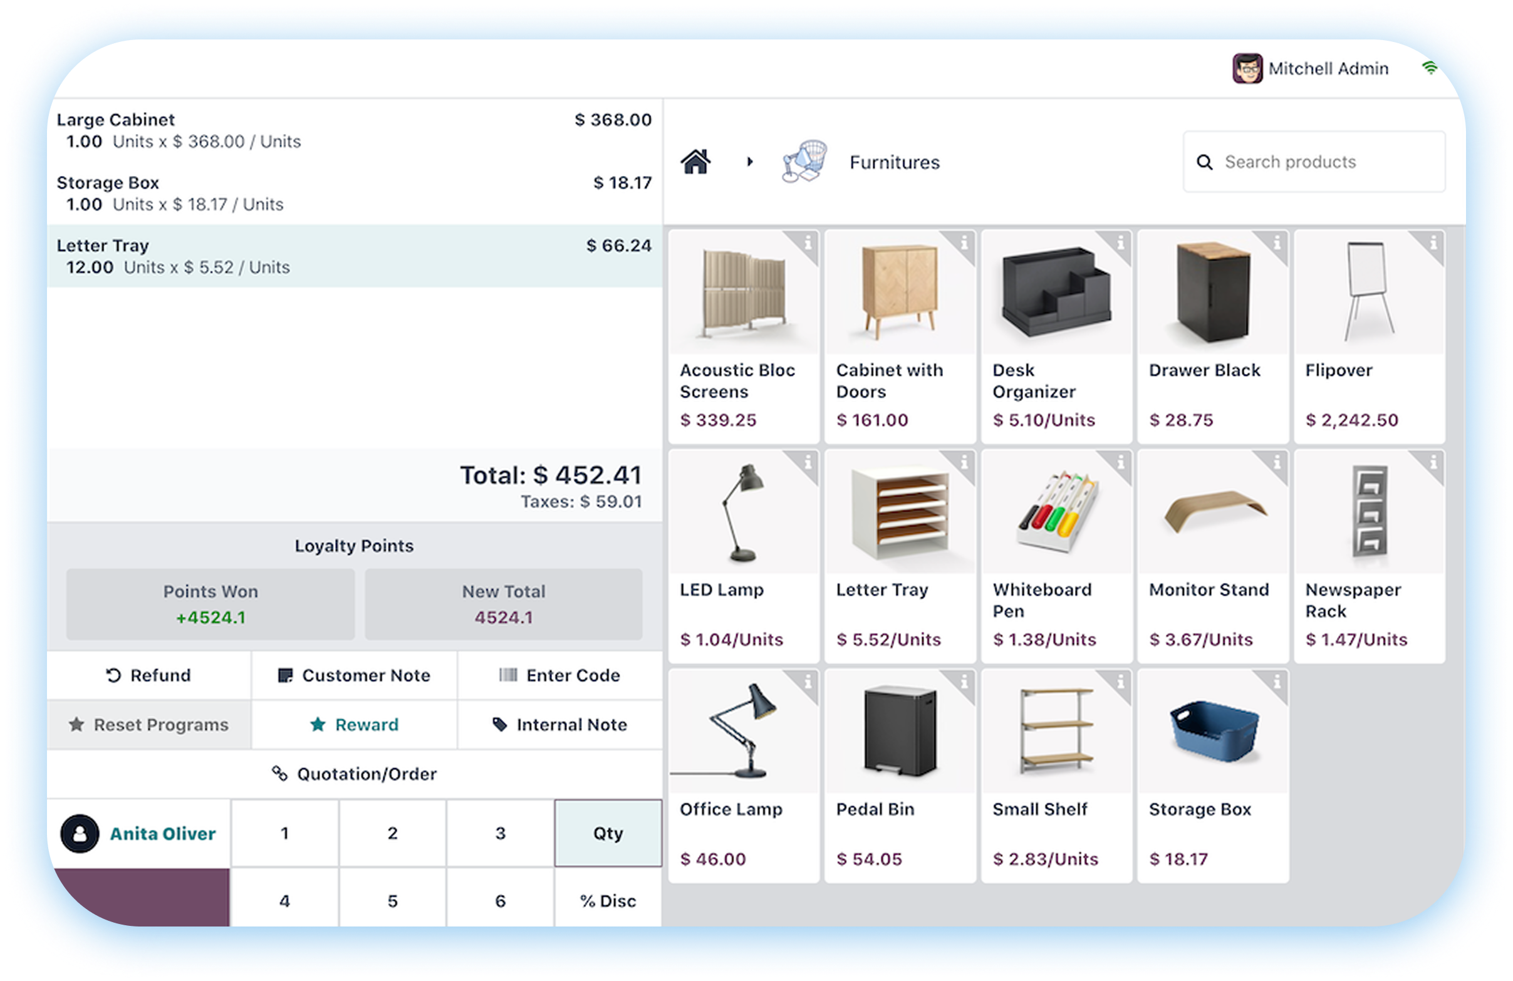
Task: Click the home category icon
Action: (695, 162)
